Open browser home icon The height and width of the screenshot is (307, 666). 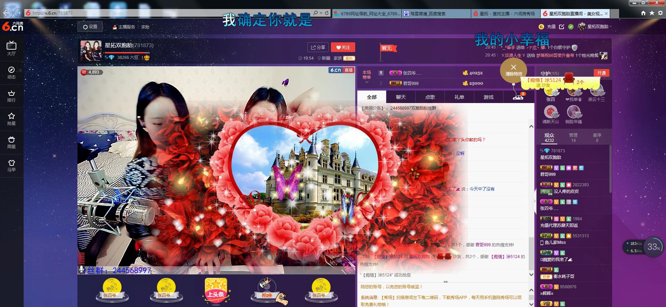point(643,13)
